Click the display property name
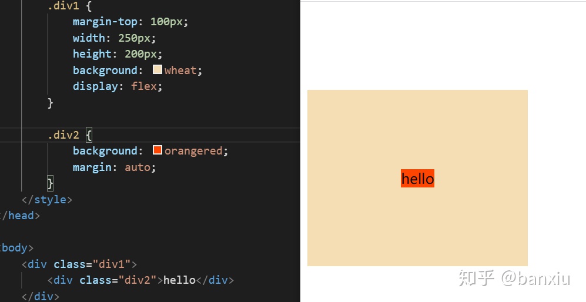Viewport: 586px width, 302px height. pyautogui.click(x=95, y=86)
